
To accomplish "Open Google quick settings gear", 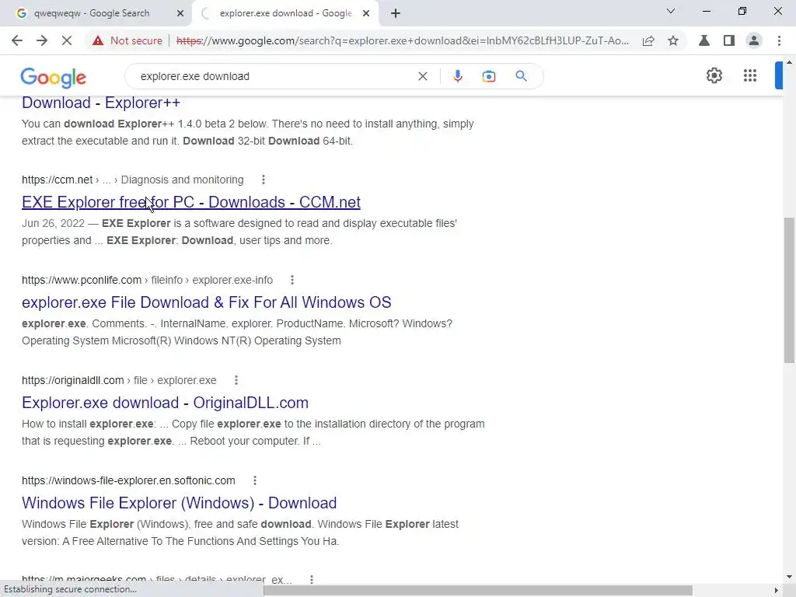I will click(x=714, y=75).
